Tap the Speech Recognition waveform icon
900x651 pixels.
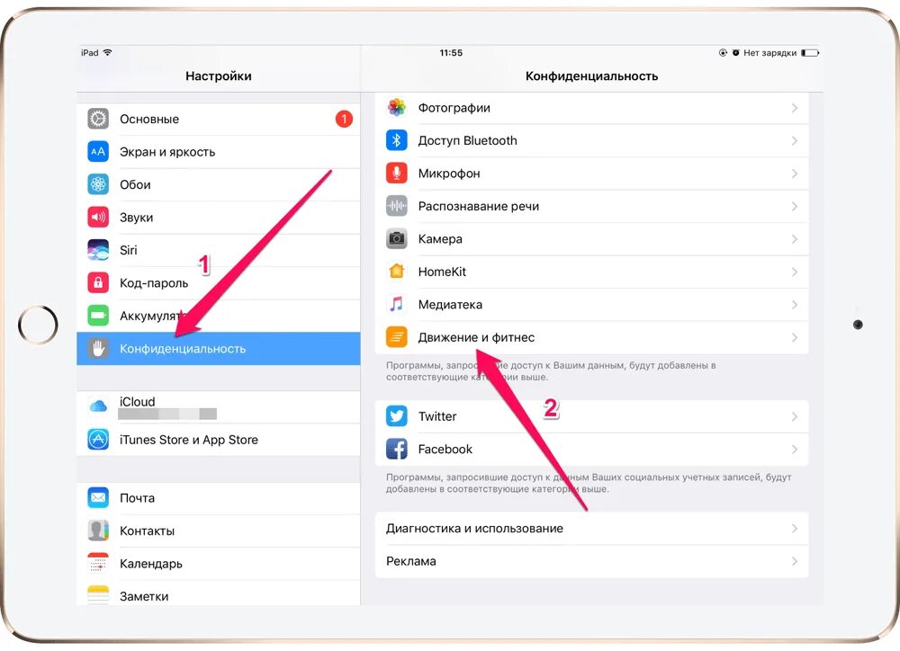tap(397, 206)
